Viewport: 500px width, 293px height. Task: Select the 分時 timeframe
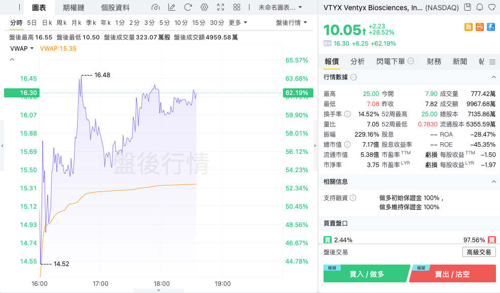click(16, 23)
